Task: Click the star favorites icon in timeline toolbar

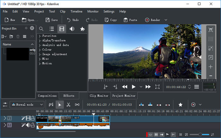Action: coord(180,104)
